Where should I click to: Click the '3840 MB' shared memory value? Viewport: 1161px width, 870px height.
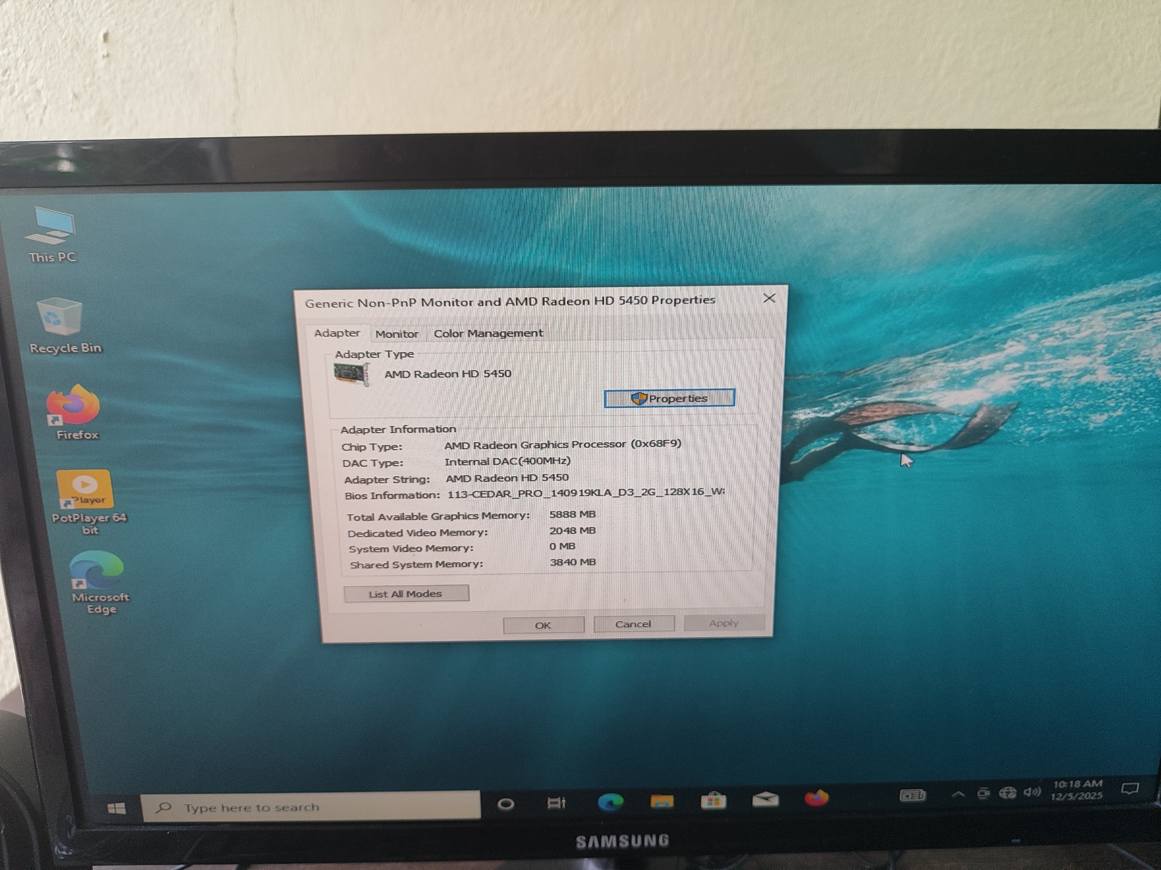click(x=573, y=562)
